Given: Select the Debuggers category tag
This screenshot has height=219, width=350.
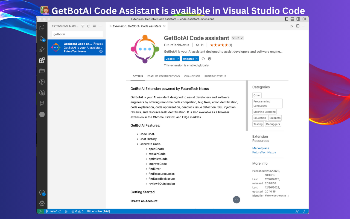Looking at the screenshot, I should [x=273, y=124].
